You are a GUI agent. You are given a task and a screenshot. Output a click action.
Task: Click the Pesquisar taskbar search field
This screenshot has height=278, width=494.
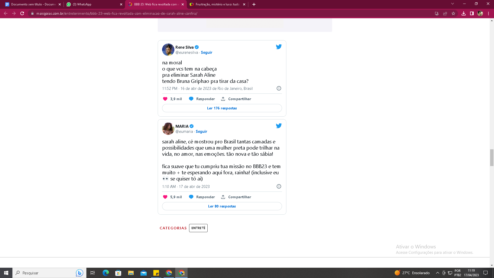[x=49, y=273]
